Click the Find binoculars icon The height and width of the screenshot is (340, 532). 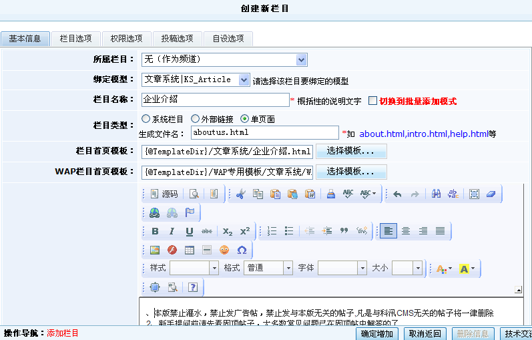(436, 194)
